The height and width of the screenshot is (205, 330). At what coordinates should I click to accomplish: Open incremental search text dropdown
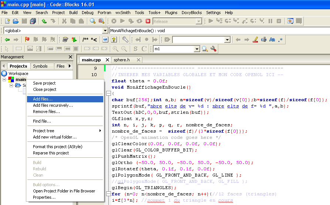tap(227, 40)
